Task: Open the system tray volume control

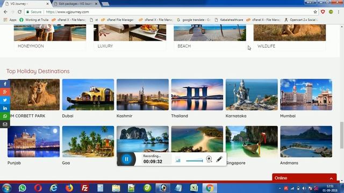Action: 304,188
